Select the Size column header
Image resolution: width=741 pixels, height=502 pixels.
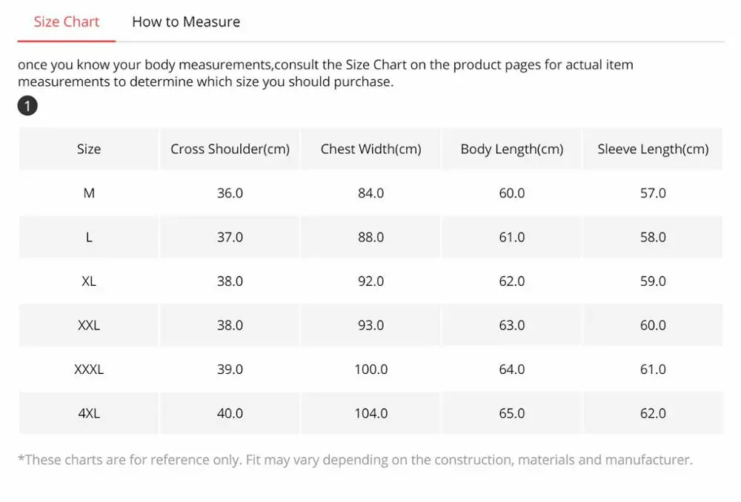[89, 149]
